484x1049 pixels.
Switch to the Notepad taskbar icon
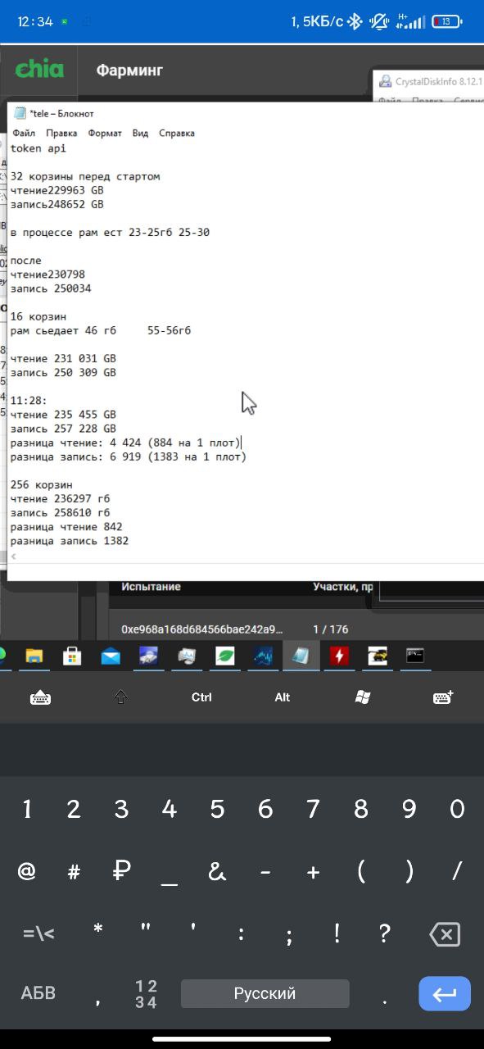click(301, 656)
